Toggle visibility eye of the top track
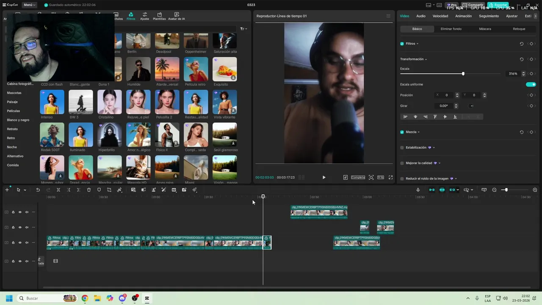 [20, 212]
